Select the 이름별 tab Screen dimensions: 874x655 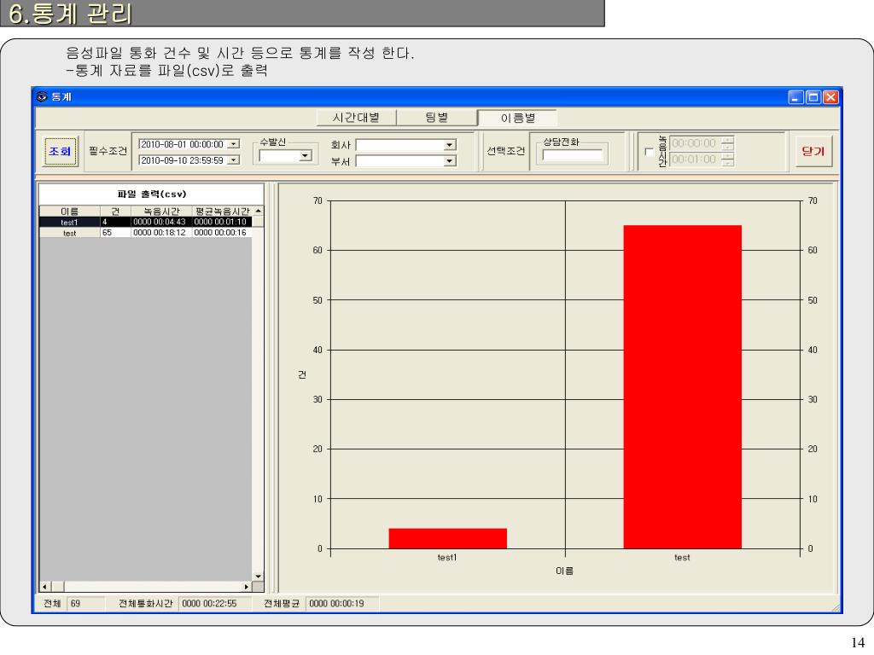tap(517, 118)
